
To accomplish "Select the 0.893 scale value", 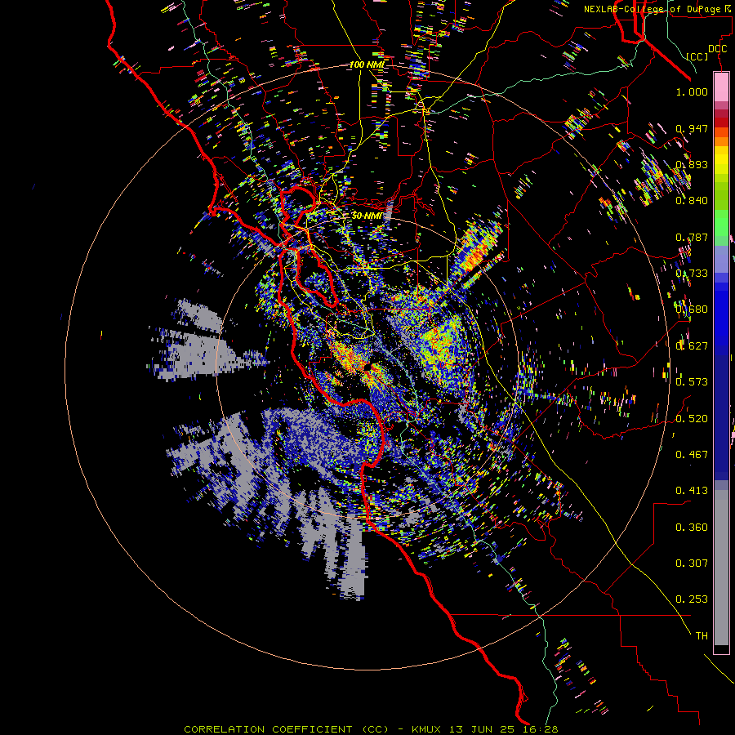I will [692, 164].
